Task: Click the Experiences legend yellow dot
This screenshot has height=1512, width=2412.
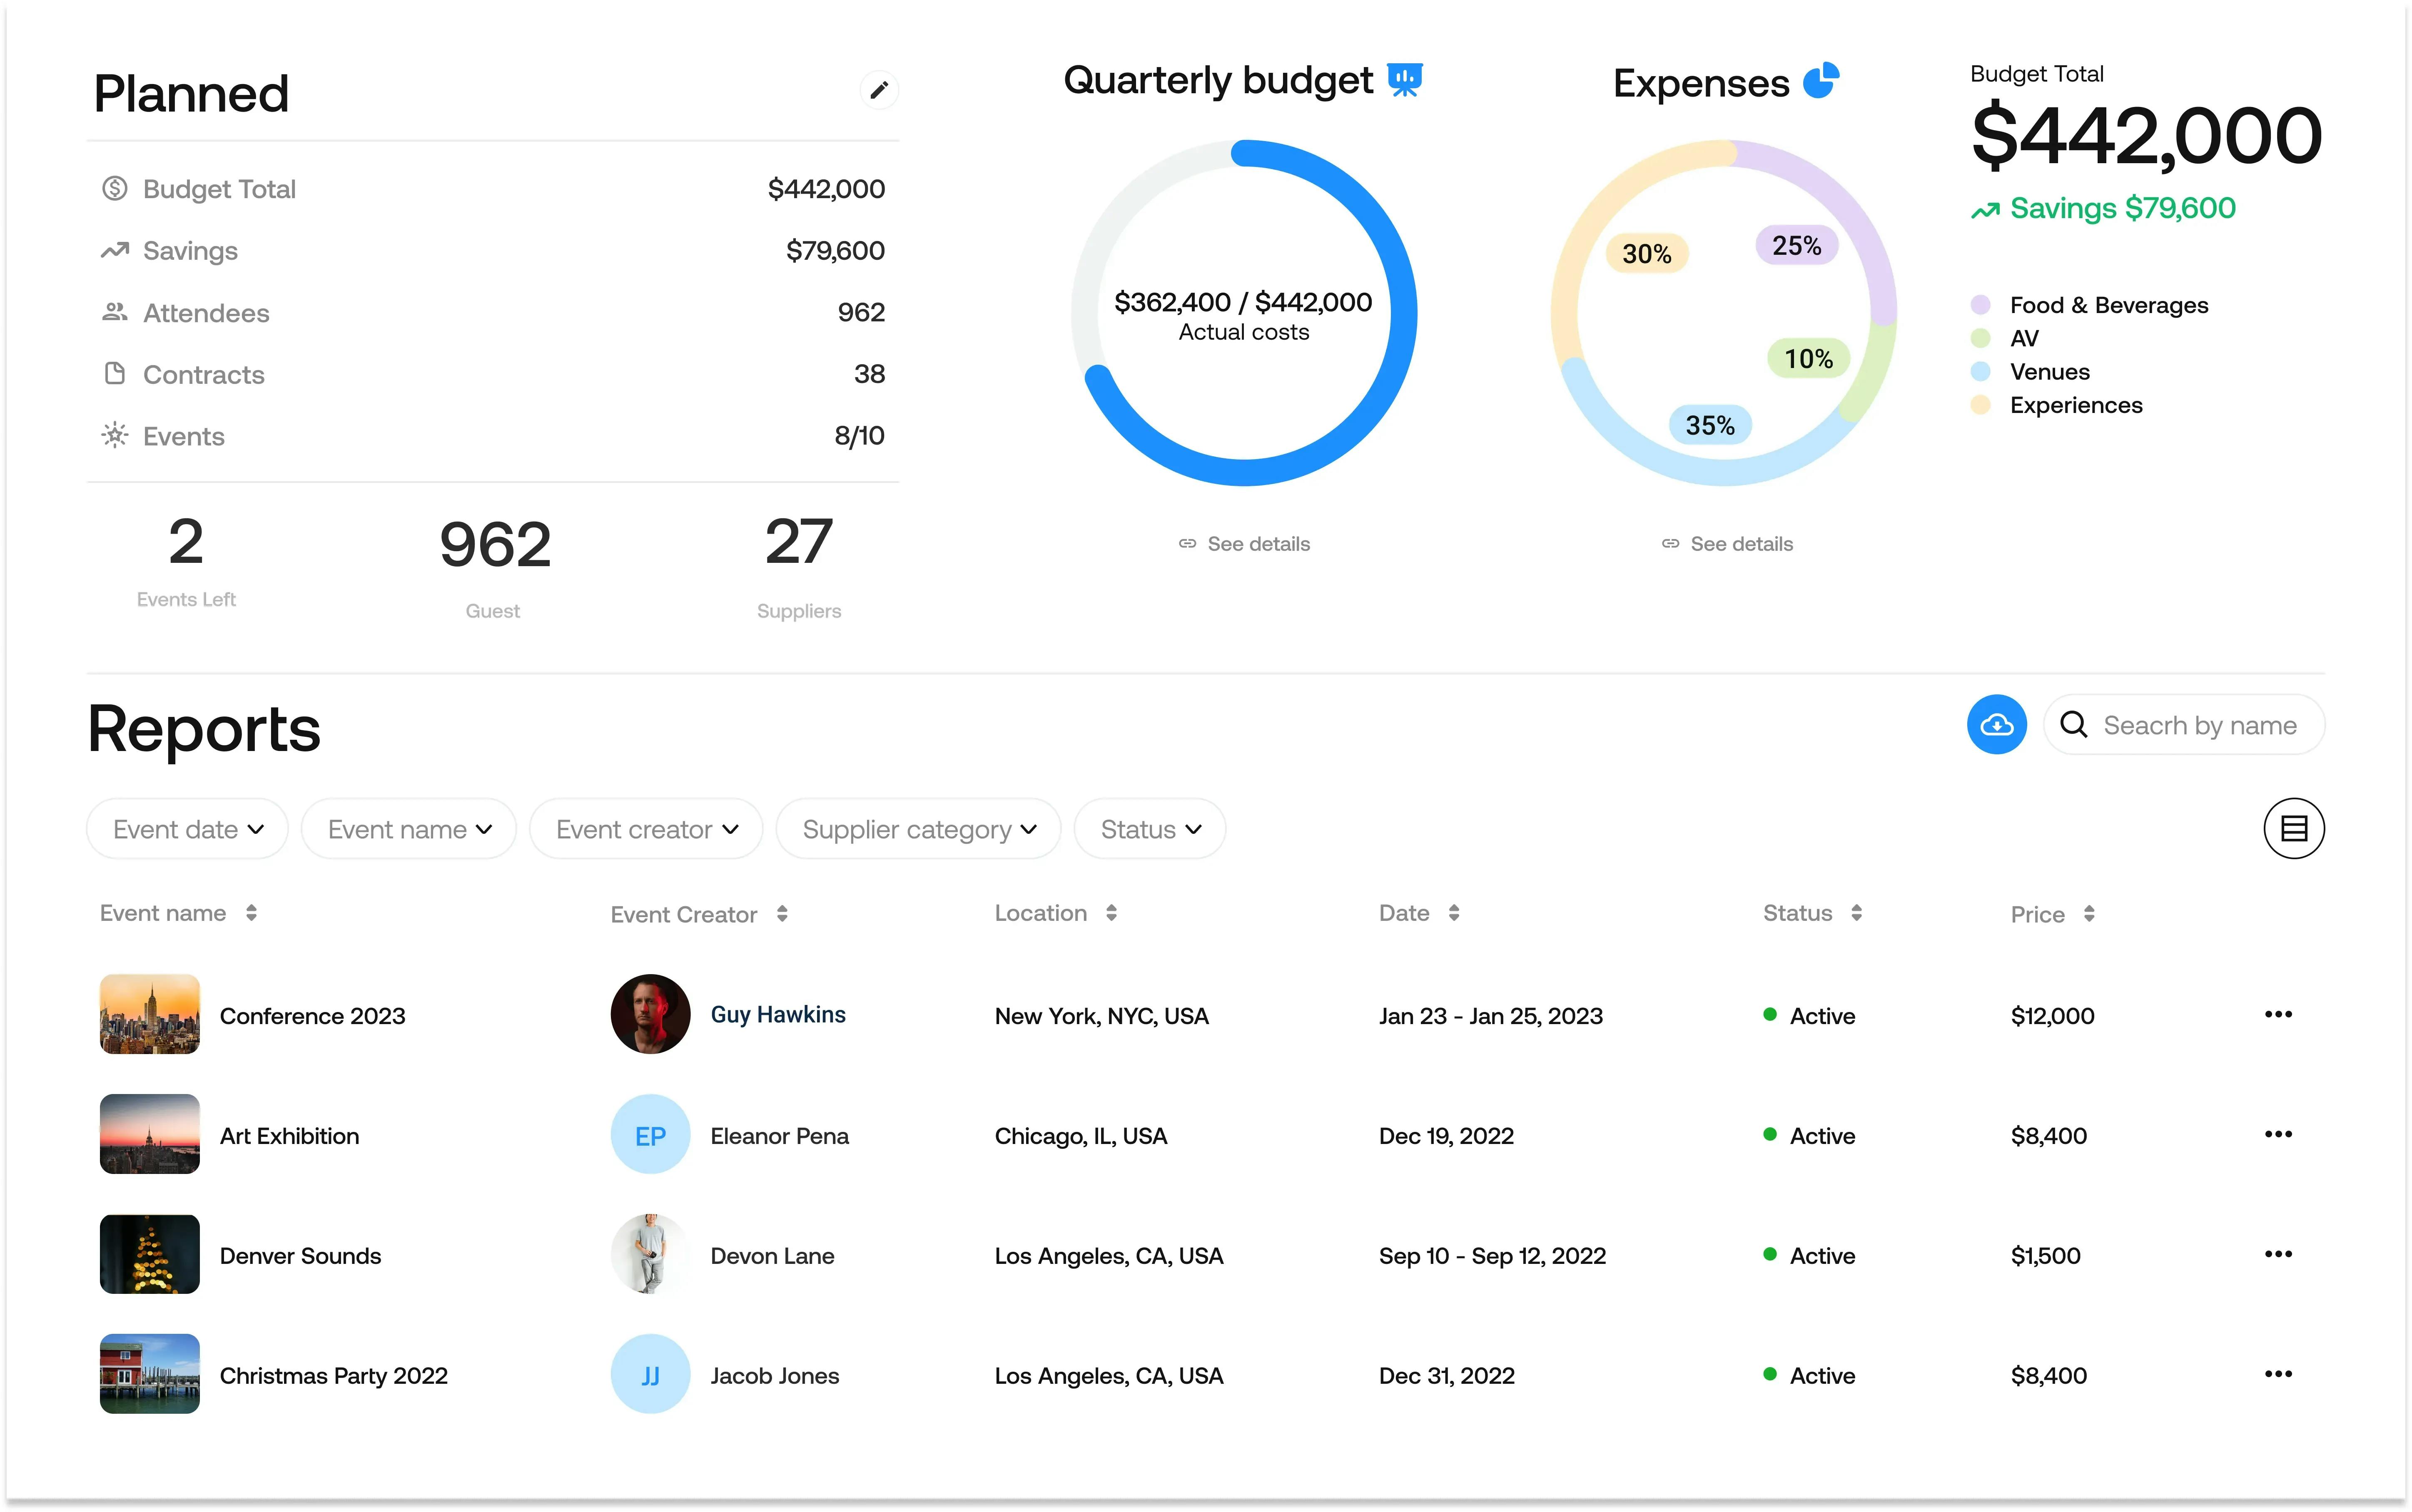Action: (1980, 405)
